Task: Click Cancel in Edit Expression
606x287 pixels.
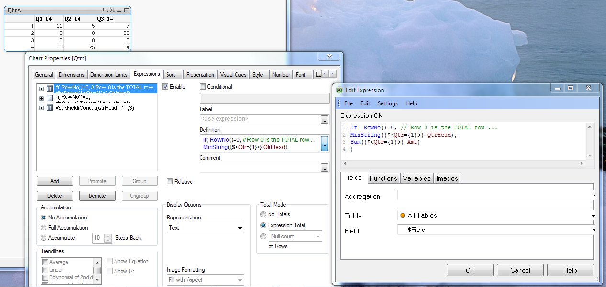Action: click(x=520, y=270)
